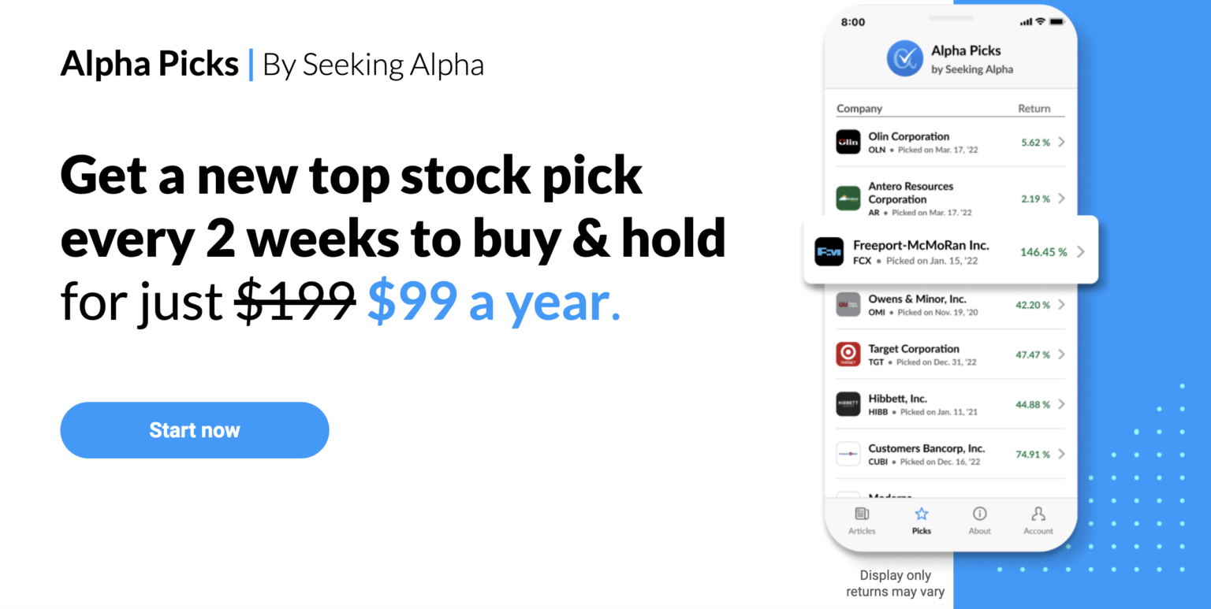Click the Start now button
Image resolution: width=1211 pixels, height=609 pixels.
(194, 430)
